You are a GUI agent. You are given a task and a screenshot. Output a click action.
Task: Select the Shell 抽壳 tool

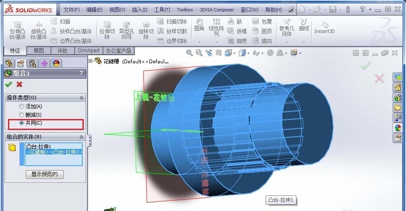click(237, 41)
